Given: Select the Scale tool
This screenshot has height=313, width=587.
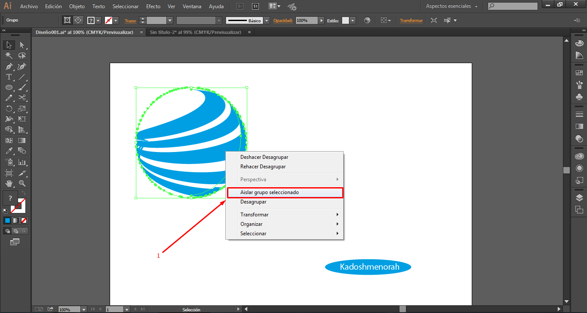Looking at the screenshot, I should coord(22,109).
